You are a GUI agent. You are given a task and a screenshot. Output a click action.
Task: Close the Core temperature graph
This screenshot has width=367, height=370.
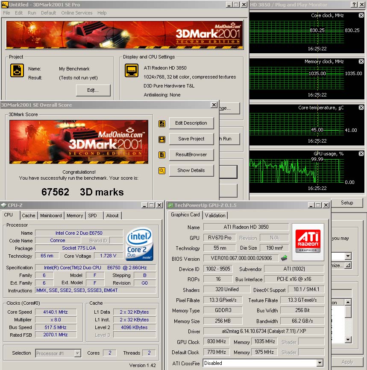pos(361,108)
